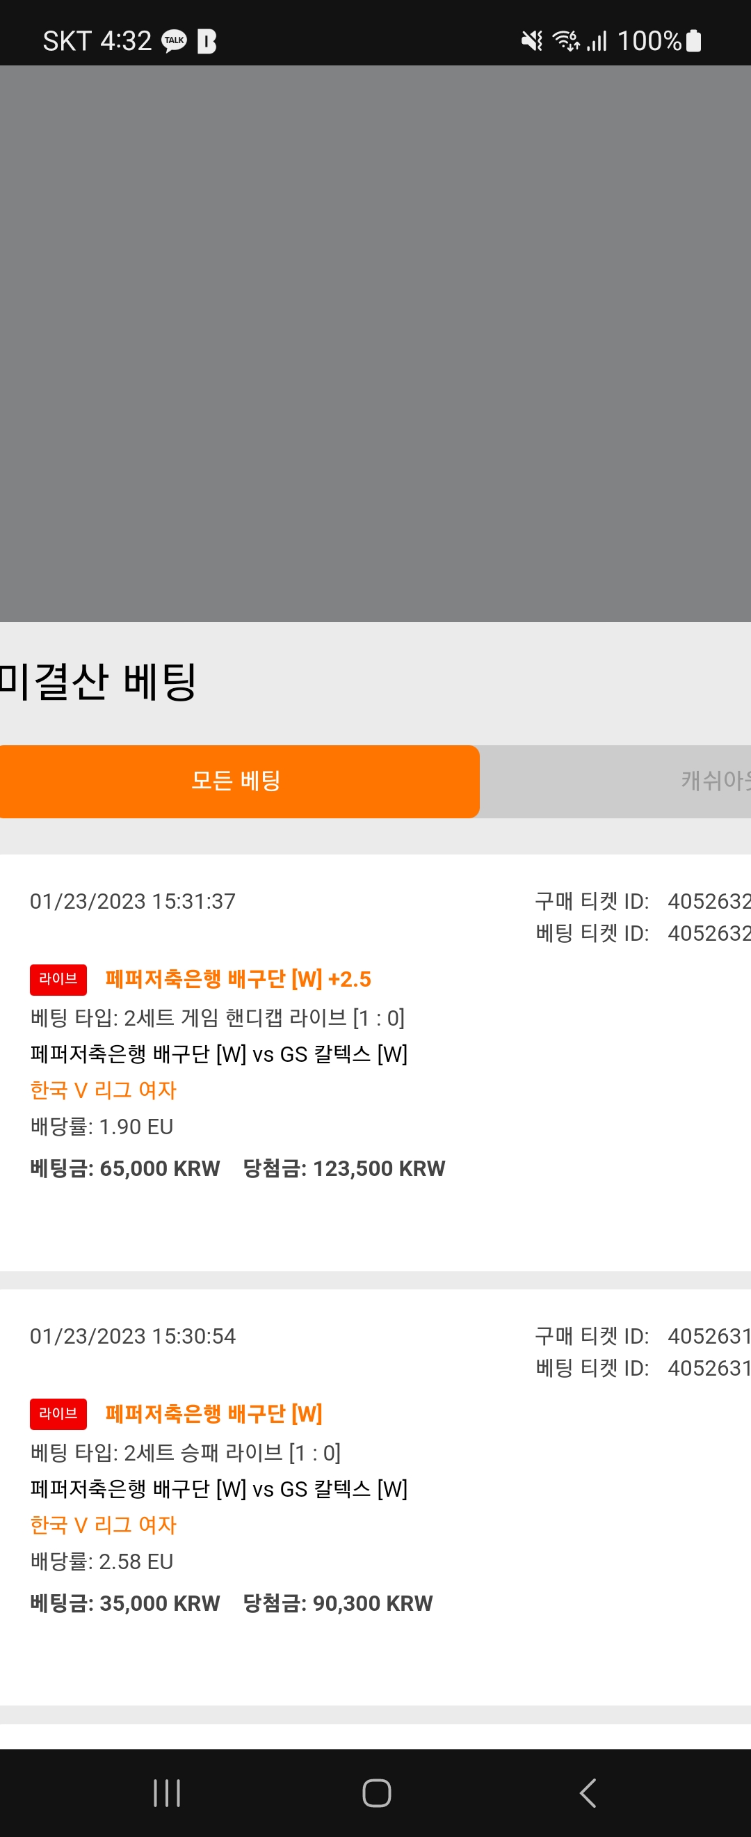Go back using the navigation arrow
The height and width of the screenshot is (1837, 751).
tap(587, 1792)
